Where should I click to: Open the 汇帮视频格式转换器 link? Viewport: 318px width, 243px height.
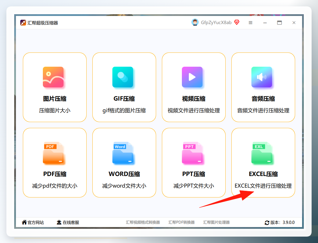(143, 222)
